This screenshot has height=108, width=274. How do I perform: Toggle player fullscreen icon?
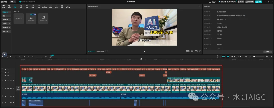click(x=200, y=51)
